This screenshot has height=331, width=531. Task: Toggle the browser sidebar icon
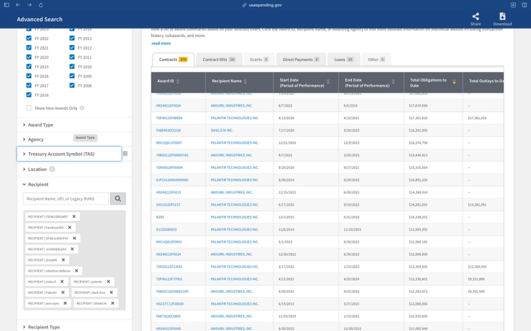coord(7,5)
